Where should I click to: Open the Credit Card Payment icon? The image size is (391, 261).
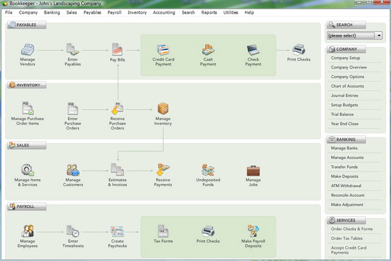tap(163, 50)
